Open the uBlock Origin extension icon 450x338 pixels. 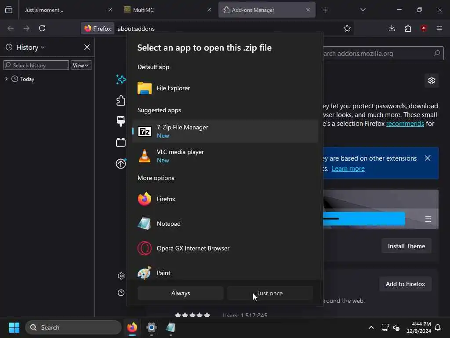[424, 28]
